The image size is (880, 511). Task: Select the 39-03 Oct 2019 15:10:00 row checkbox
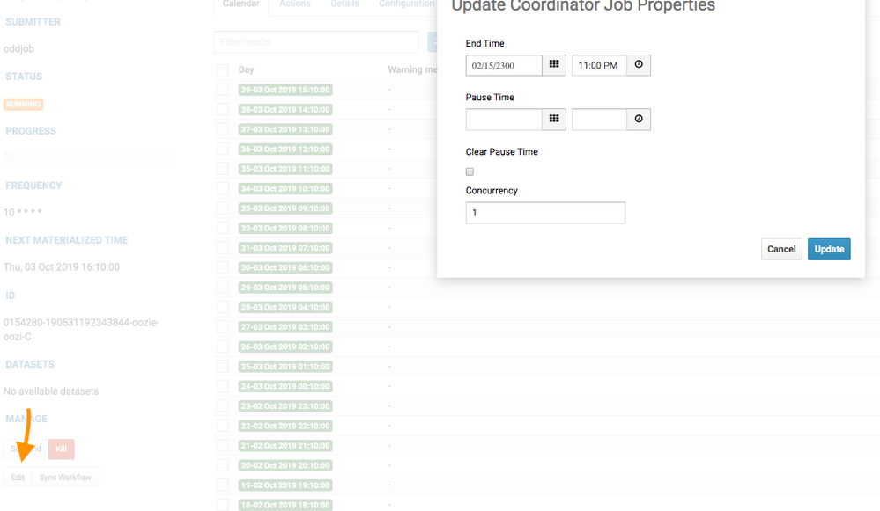(223, 90)
